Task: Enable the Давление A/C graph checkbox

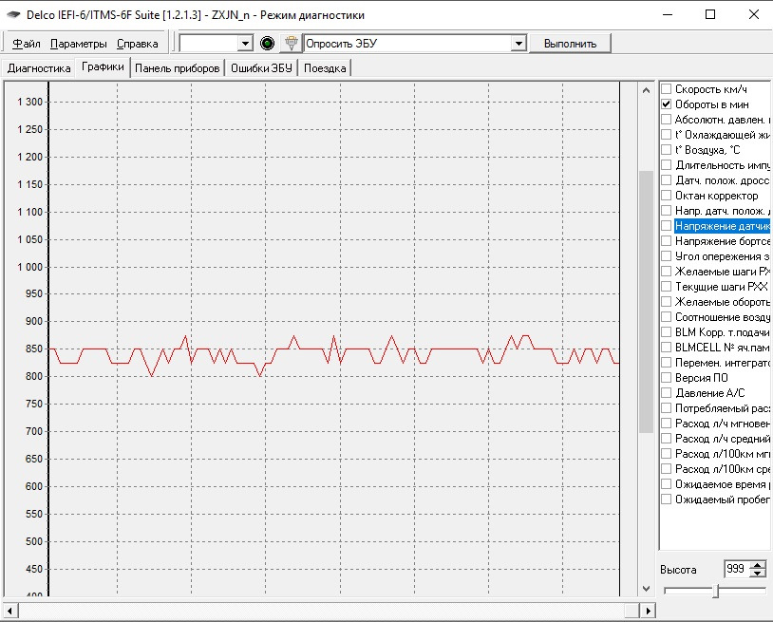Action: [666, 393]
